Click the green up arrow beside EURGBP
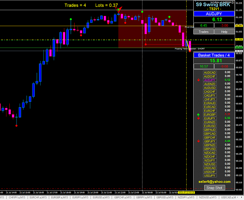Image resolution: width=244 pixels, height=200 pixels. [198, 115]
